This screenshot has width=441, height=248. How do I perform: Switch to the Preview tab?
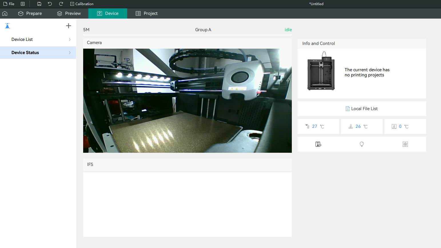pyautogui.click(x=69, y=13)
